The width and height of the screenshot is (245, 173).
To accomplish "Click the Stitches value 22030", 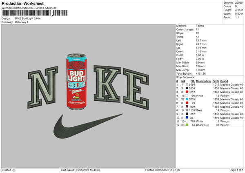I will pos(239,3).
